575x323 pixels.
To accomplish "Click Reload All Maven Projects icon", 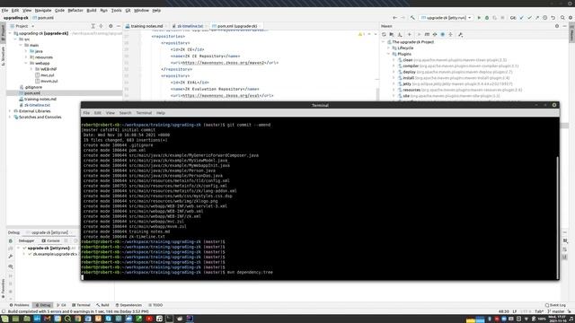I will (x=384, y=34).
